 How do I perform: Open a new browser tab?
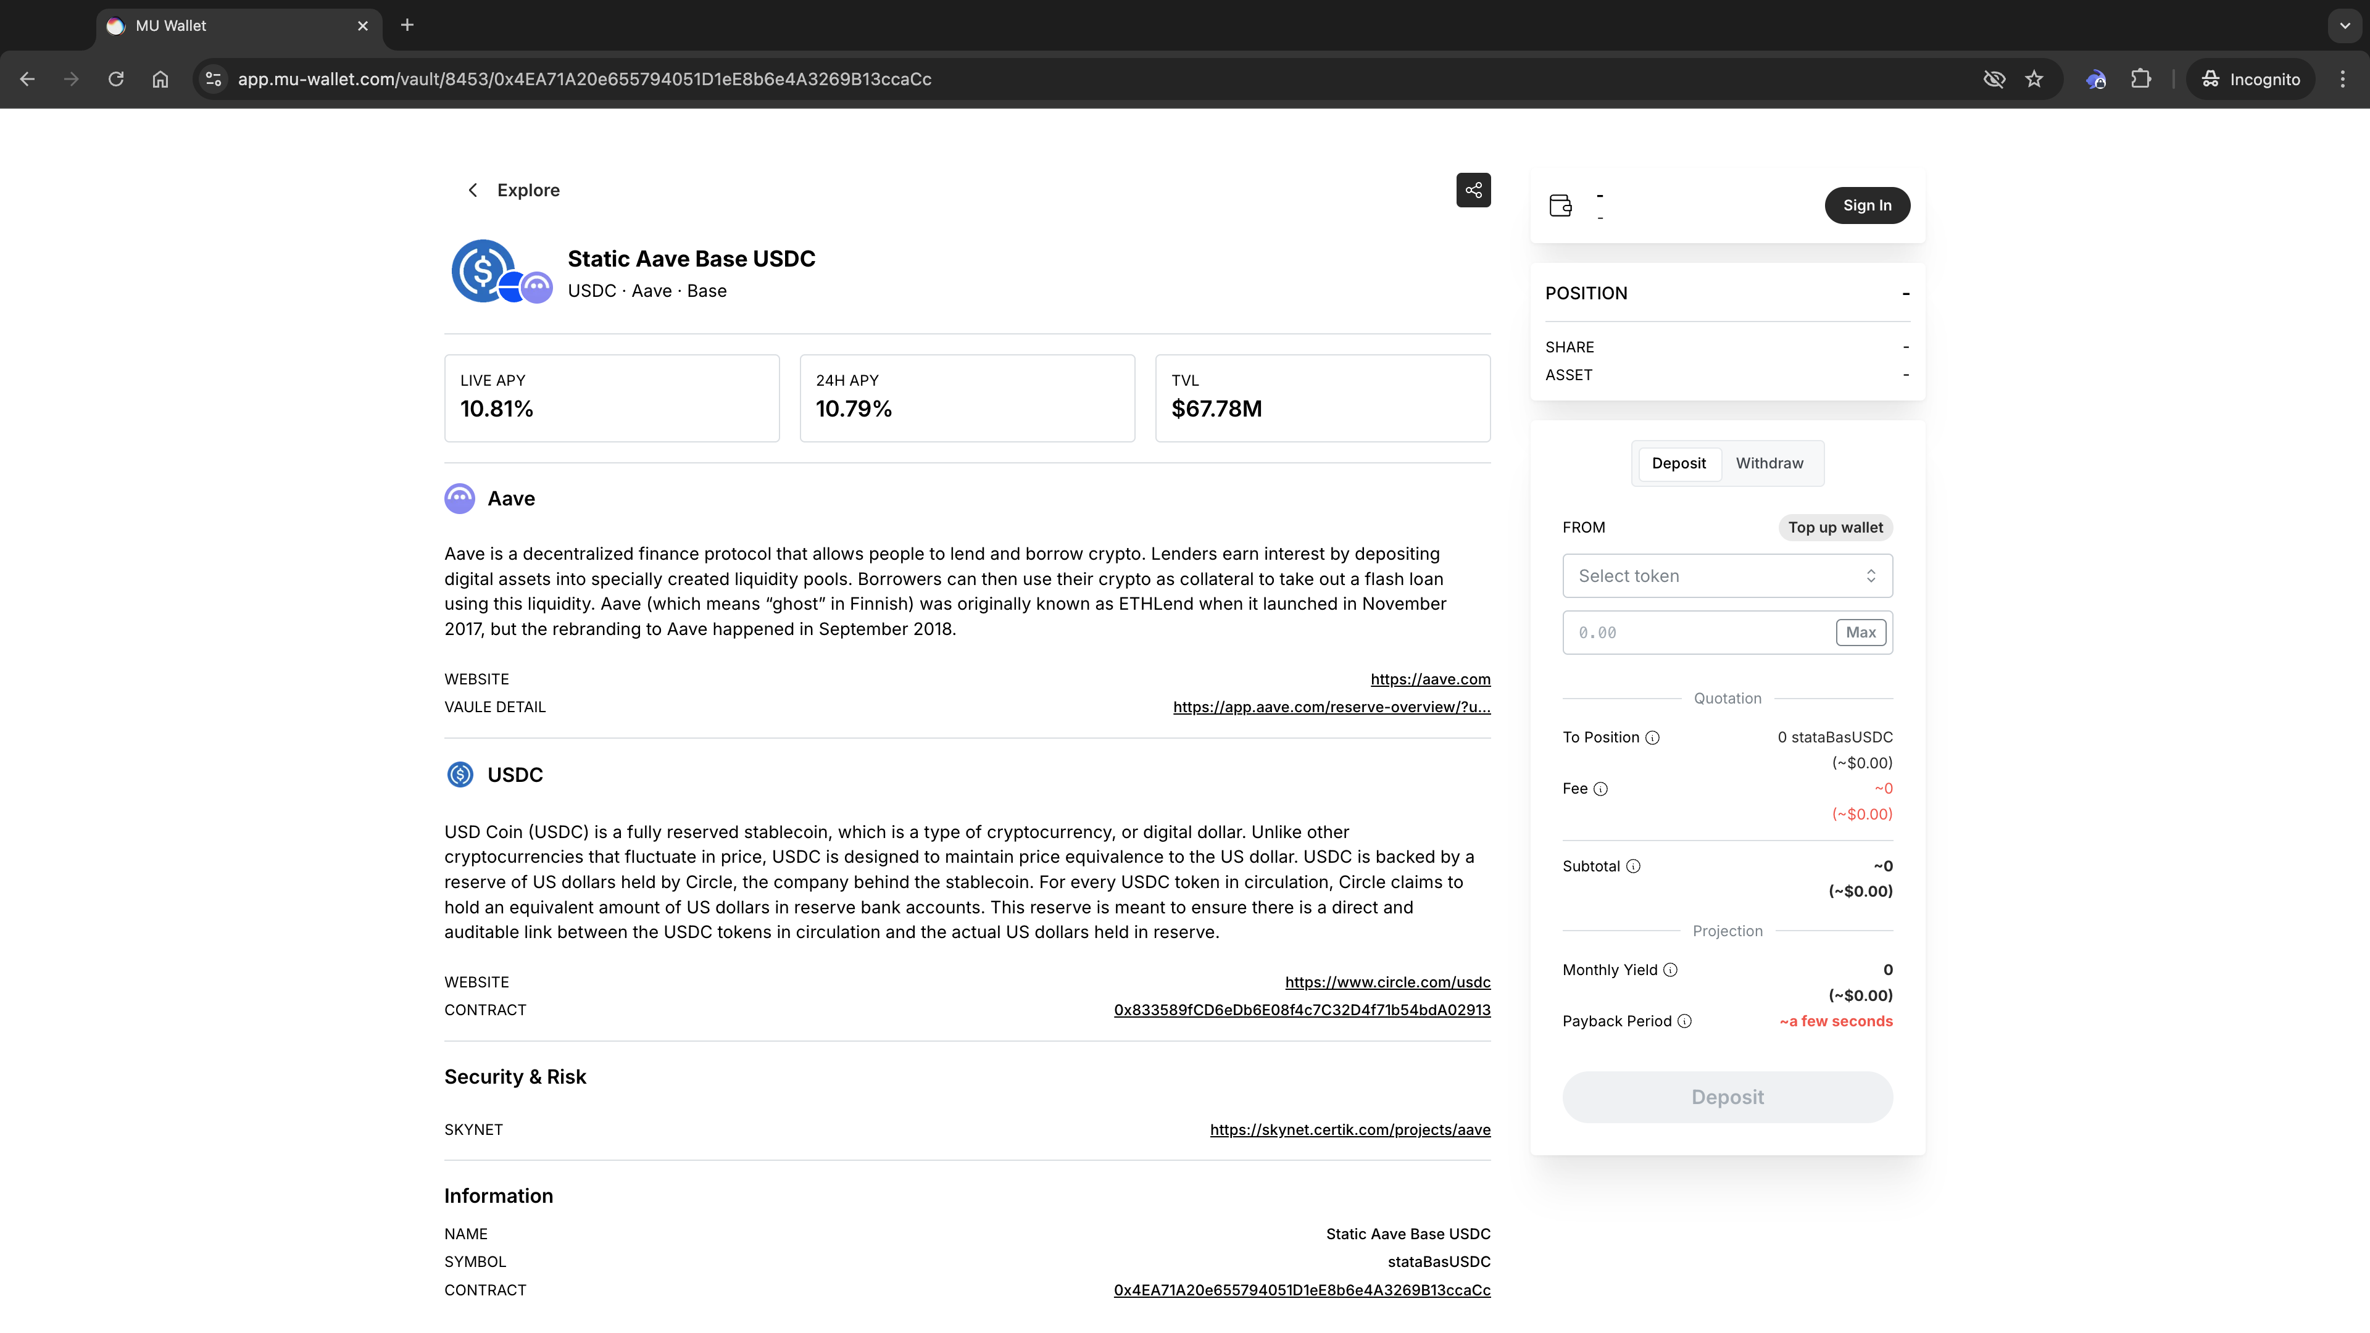click(x=407, y=25)
